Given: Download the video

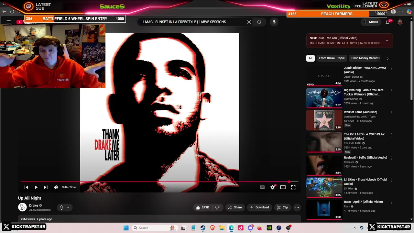Looking at the screenshot, I should [259, 207].
